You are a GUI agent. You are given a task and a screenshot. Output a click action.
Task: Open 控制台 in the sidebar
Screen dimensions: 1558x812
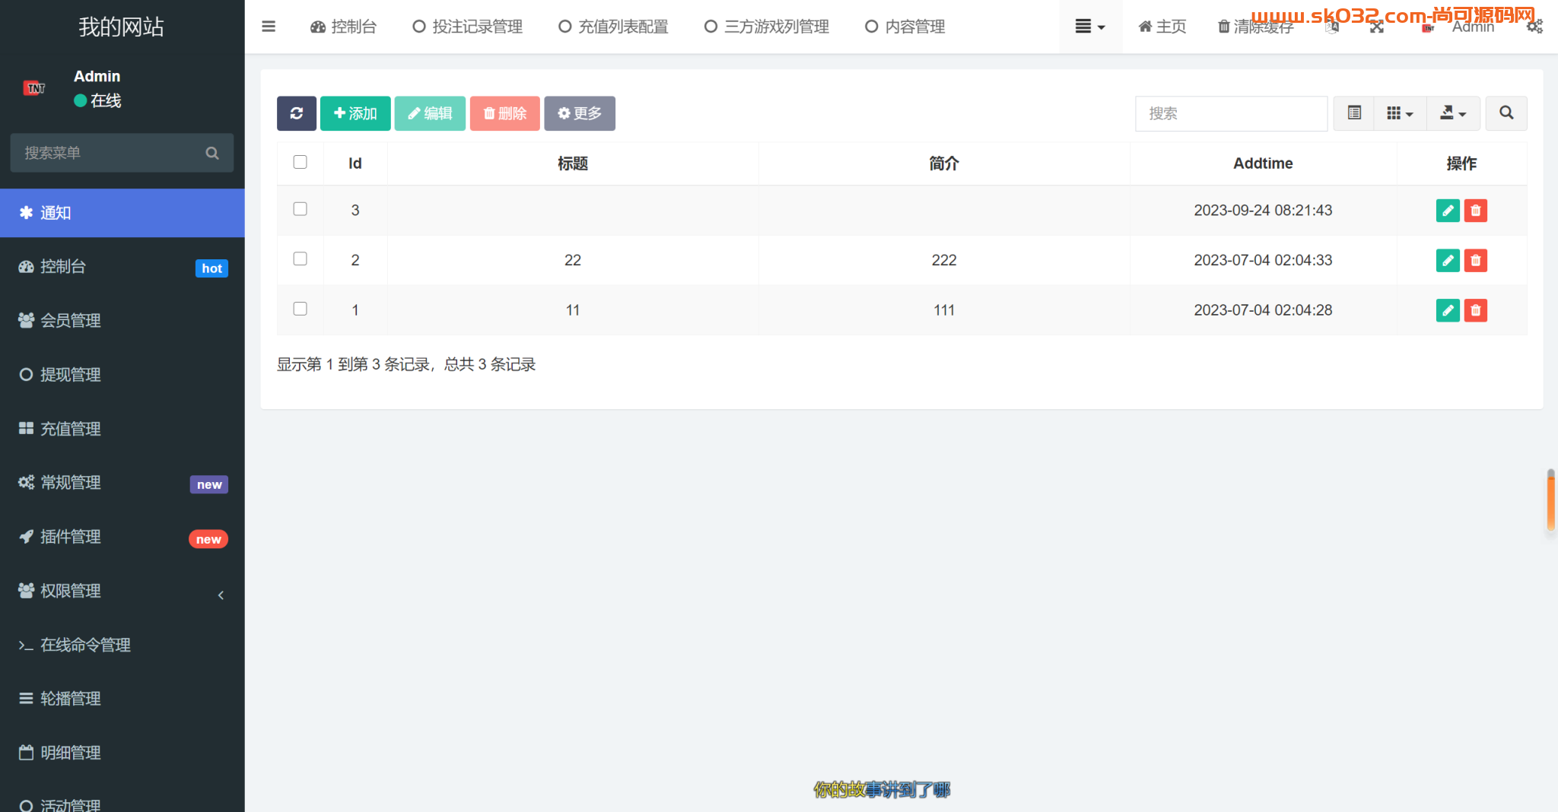point(122,267)
